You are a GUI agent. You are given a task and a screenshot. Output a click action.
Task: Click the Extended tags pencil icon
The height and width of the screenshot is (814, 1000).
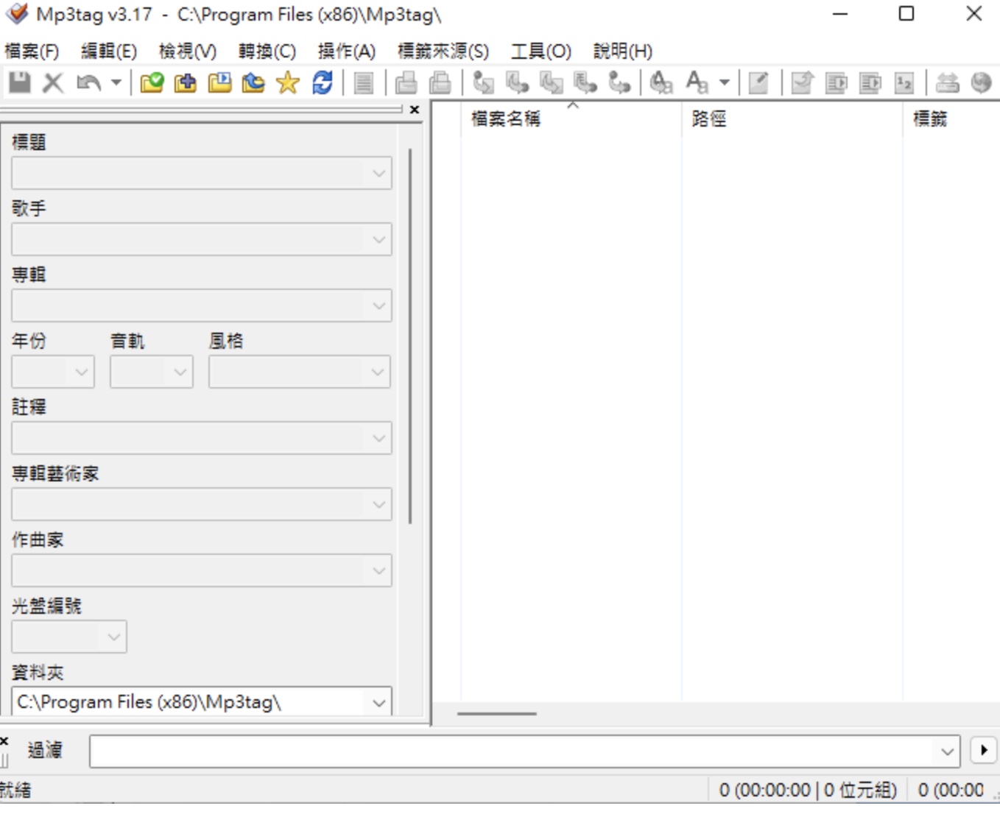click(758, 82)
